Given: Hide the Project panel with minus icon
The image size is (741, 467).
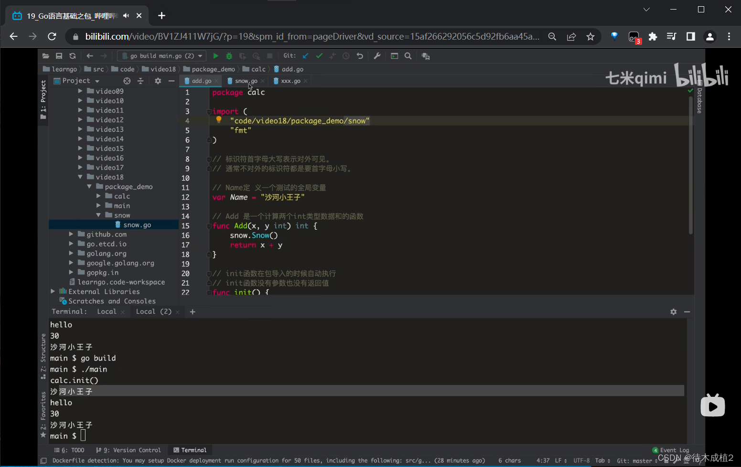Looking at the screenshot, I should 172,81.
